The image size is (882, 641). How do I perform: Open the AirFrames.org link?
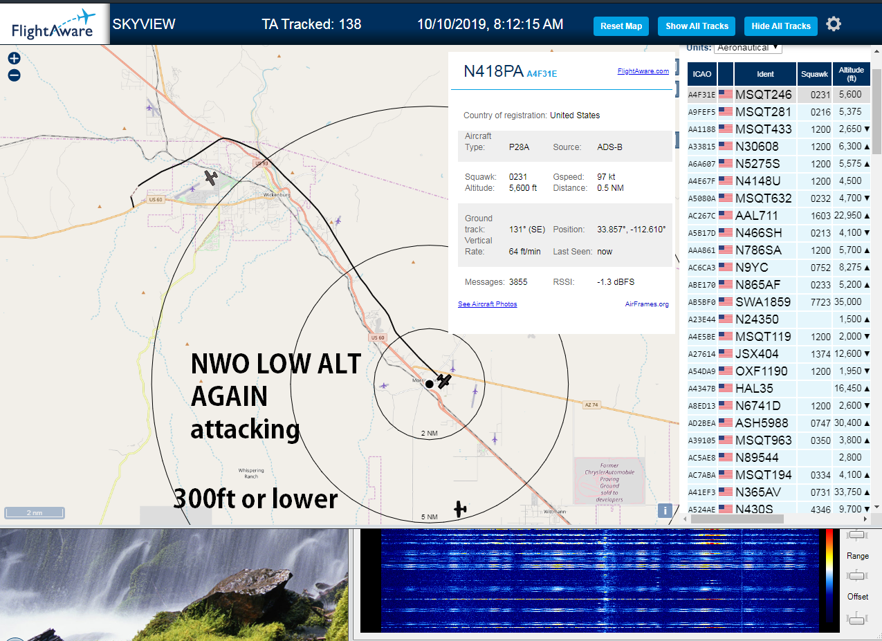click(x=647, y=304)
